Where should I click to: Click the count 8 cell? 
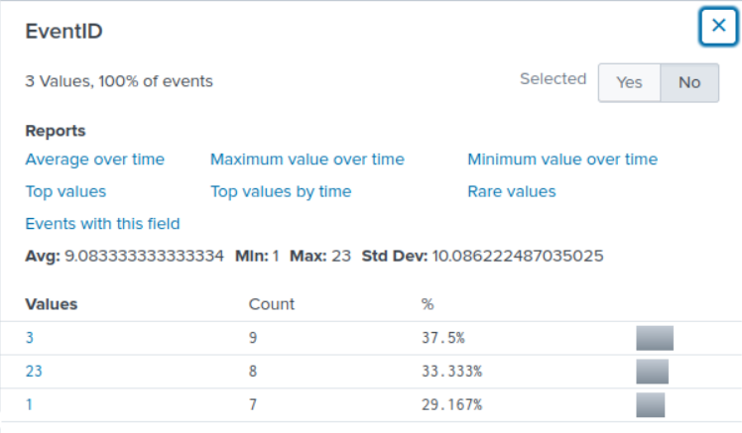253,372
